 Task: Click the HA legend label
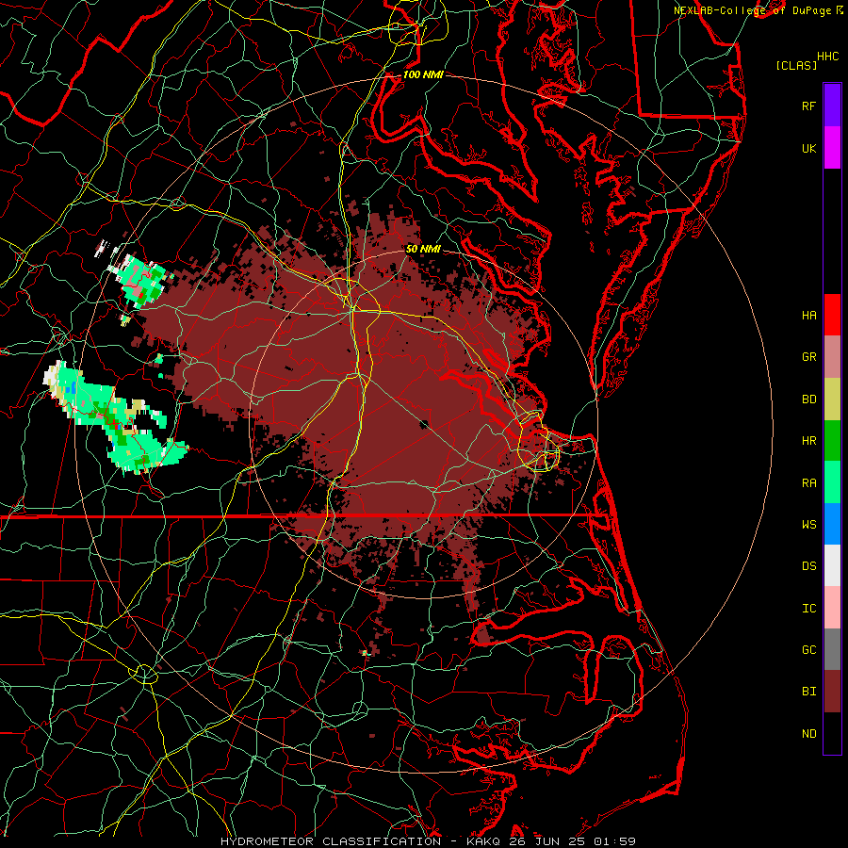coord(809,316)
